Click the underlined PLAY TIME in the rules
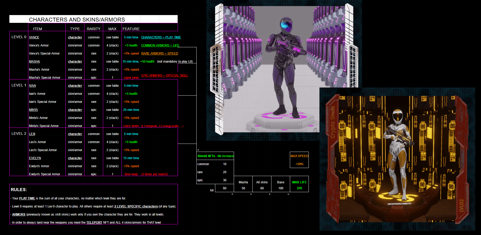This screenshot has width=481, height=235. coord(27,198)
